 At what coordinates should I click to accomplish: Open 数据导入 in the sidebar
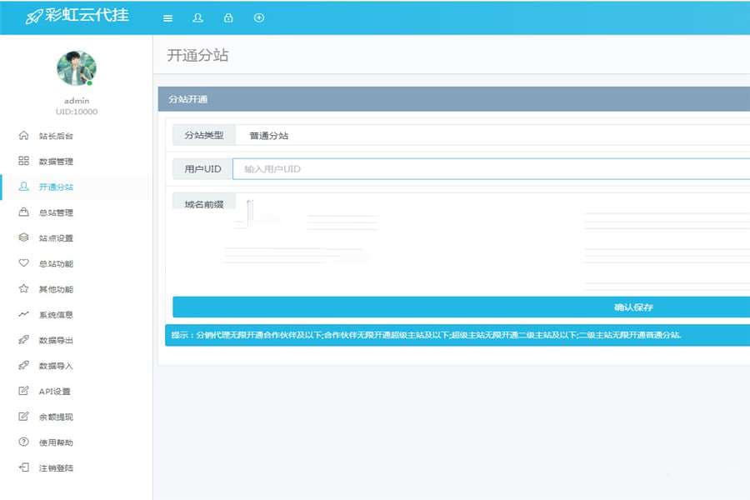[56, 366]
